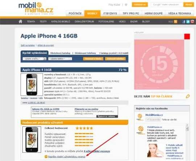196x161 pixels.
Task: Open the Věda a technika tab
Action: click(179, 13)
